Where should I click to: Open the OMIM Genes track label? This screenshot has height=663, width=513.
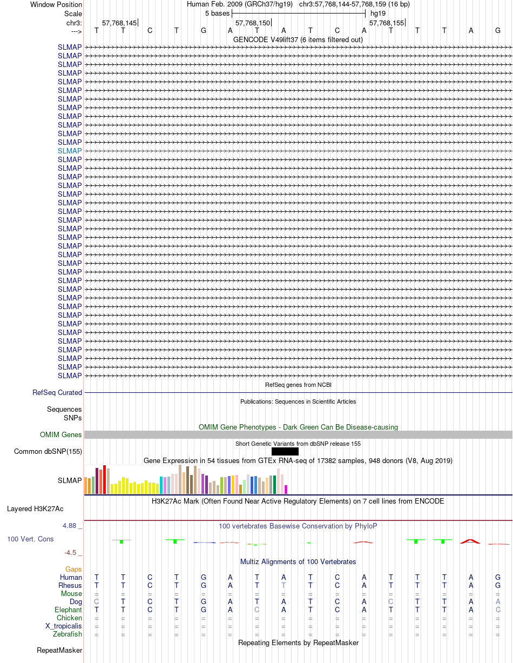61,435
